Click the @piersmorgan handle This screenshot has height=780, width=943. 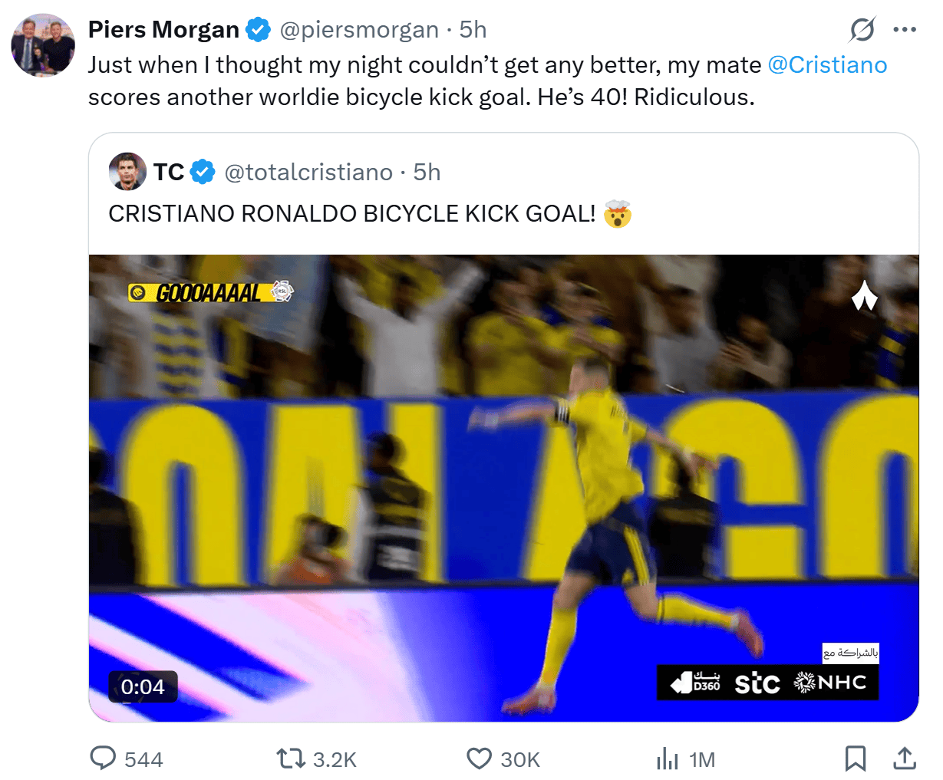[x=359, y=29]
